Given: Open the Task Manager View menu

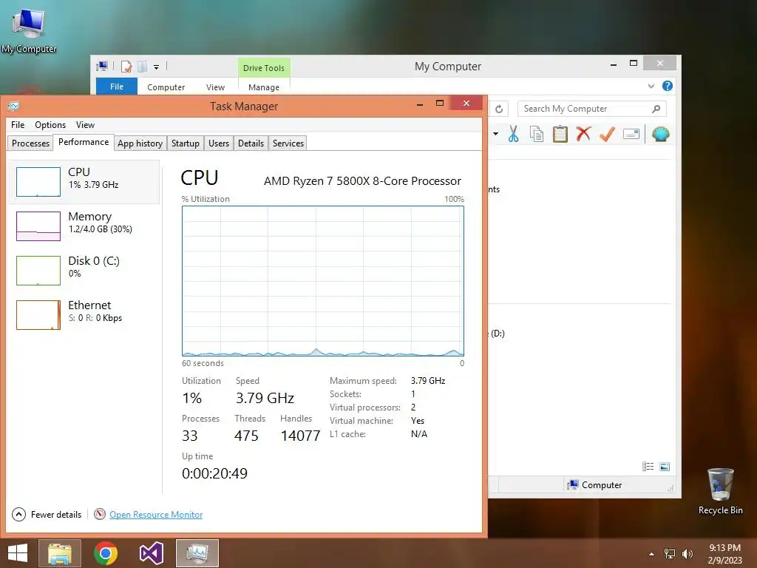Looking at the screenshot, I should 85,124.
